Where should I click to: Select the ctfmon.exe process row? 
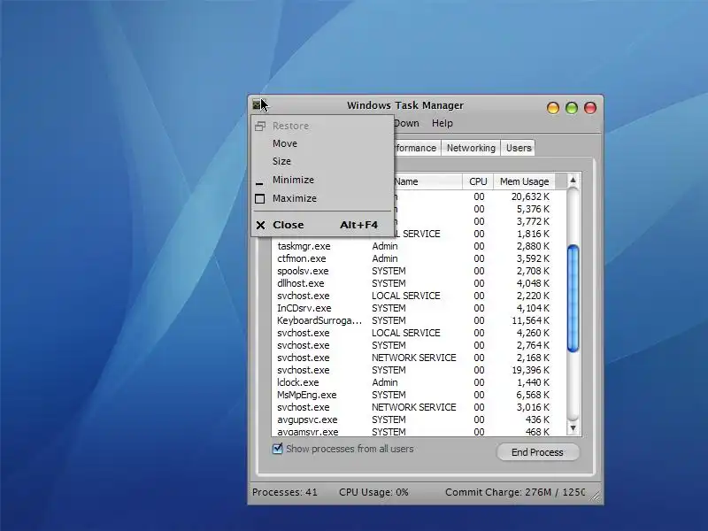(x=418, y=258)
